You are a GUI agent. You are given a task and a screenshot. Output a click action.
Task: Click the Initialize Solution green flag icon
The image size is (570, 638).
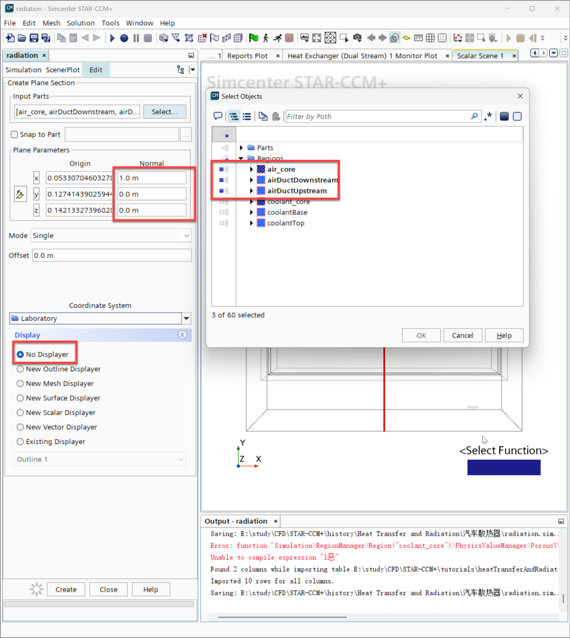(254, 38)
